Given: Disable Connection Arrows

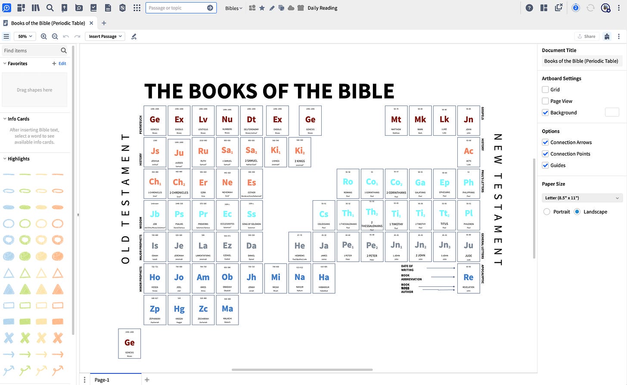Looking at the screenshot, I should [x=545, y=142].
